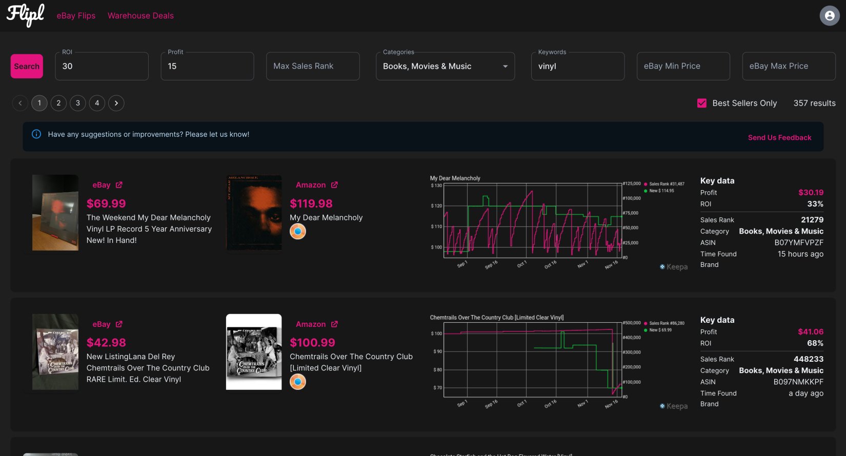The image size is (846, 456).
Task: Click profit value $30.19
Action: [811, 193]
